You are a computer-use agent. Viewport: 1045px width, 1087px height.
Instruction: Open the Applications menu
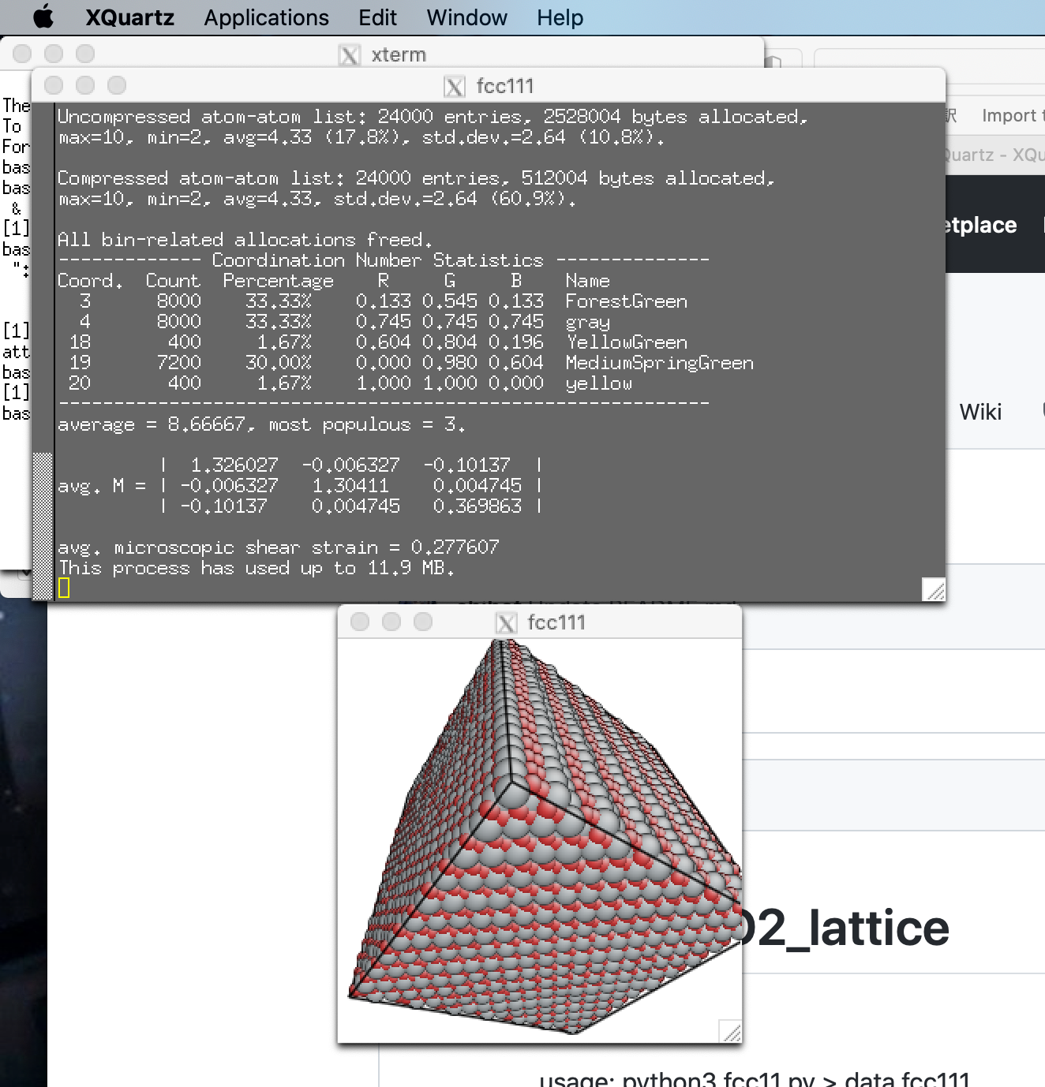[x=265, y=17]
